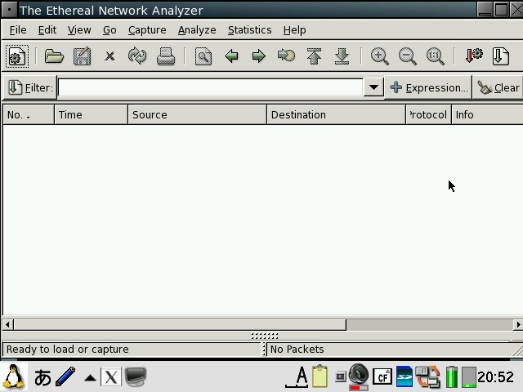Click the Save capture file icon
Viewport: 523px width, 392px height.
point(82,56)
